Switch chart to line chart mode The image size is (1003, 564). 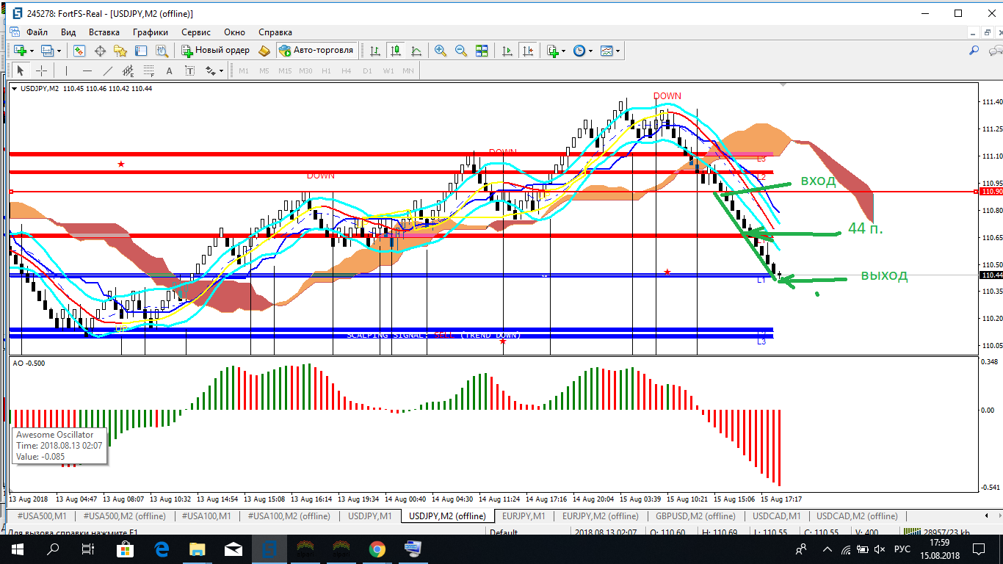(416, 51)
